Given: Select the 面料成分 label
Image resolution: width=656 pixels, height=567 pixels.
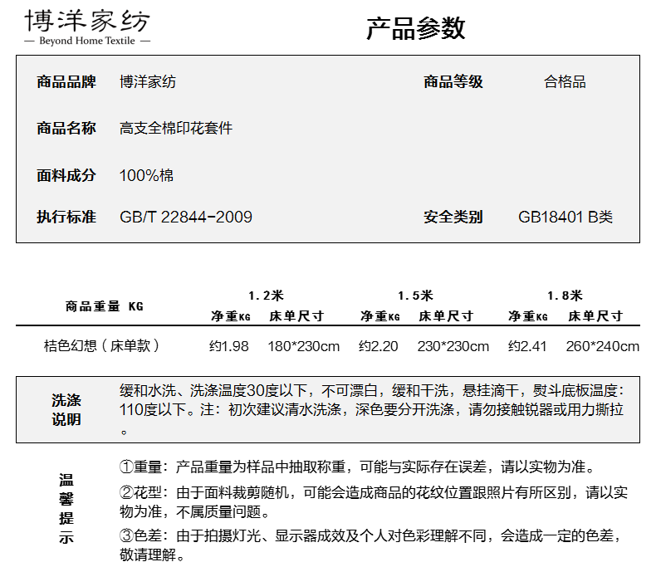Looking at the screenshot, I should pyautogui.click(x=66, y=175).
